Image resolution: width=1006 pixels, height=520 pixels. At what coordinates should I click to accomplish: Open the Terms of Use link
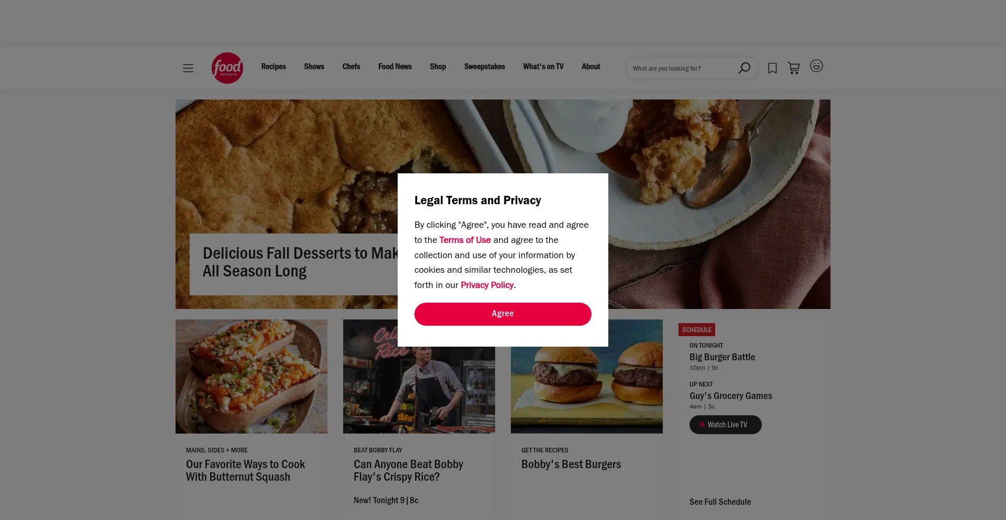(x=465, y=240)
